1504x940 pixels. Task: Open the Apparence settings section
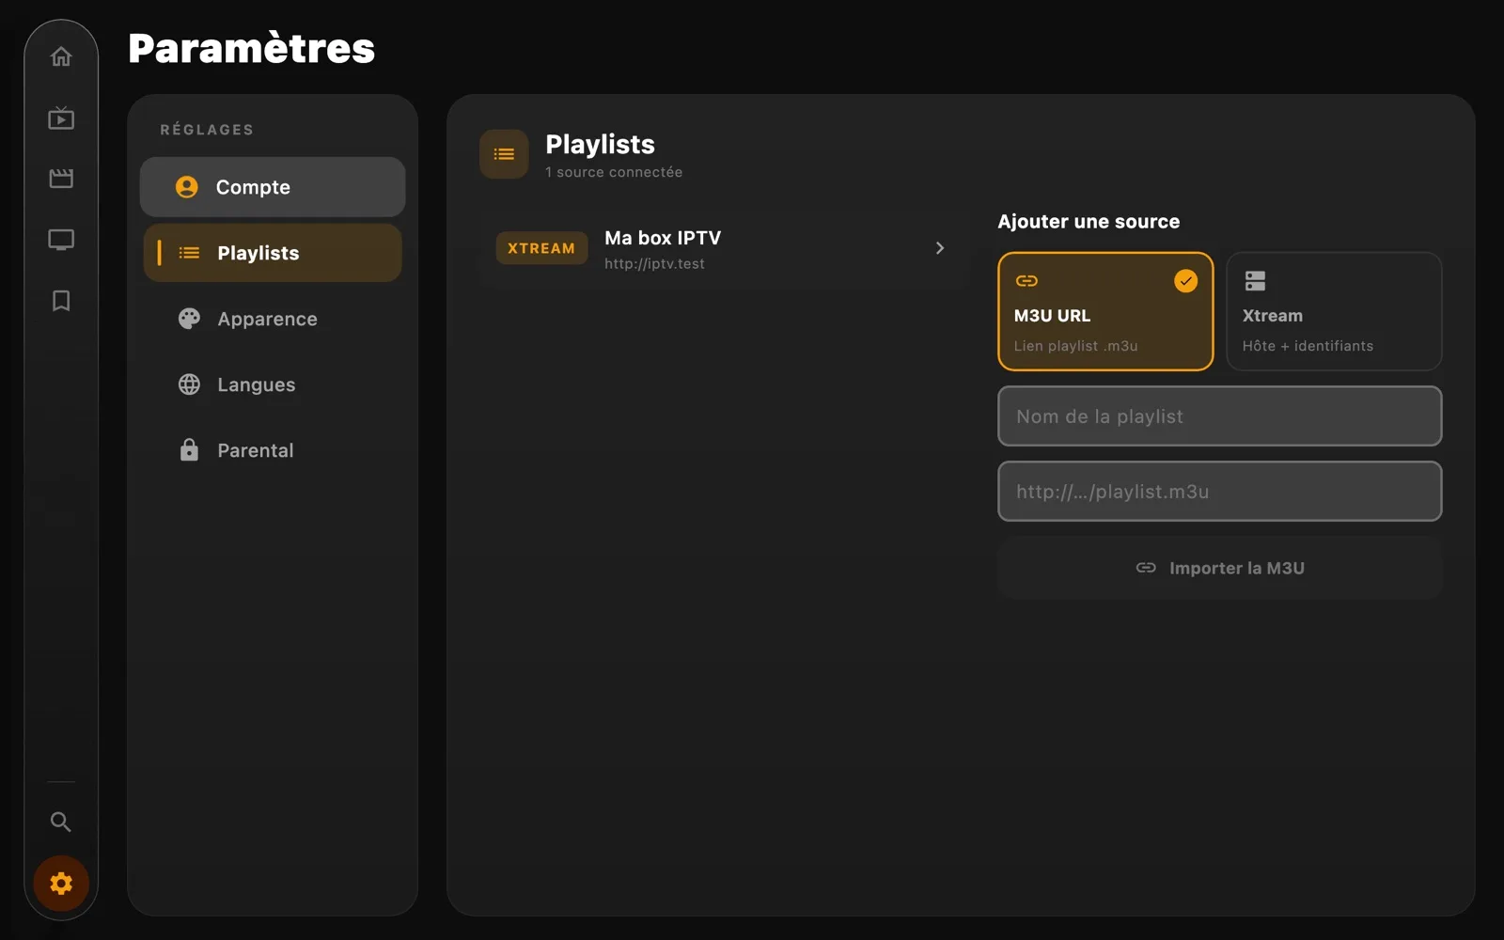273,319
